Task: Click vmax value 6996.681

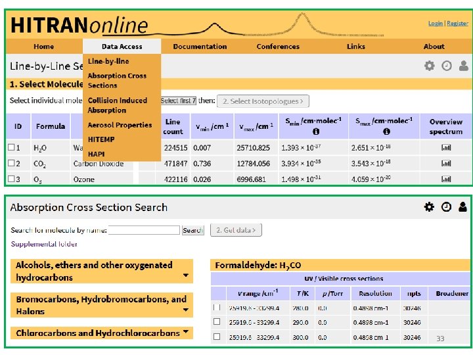Action: (x=251, y=179)
